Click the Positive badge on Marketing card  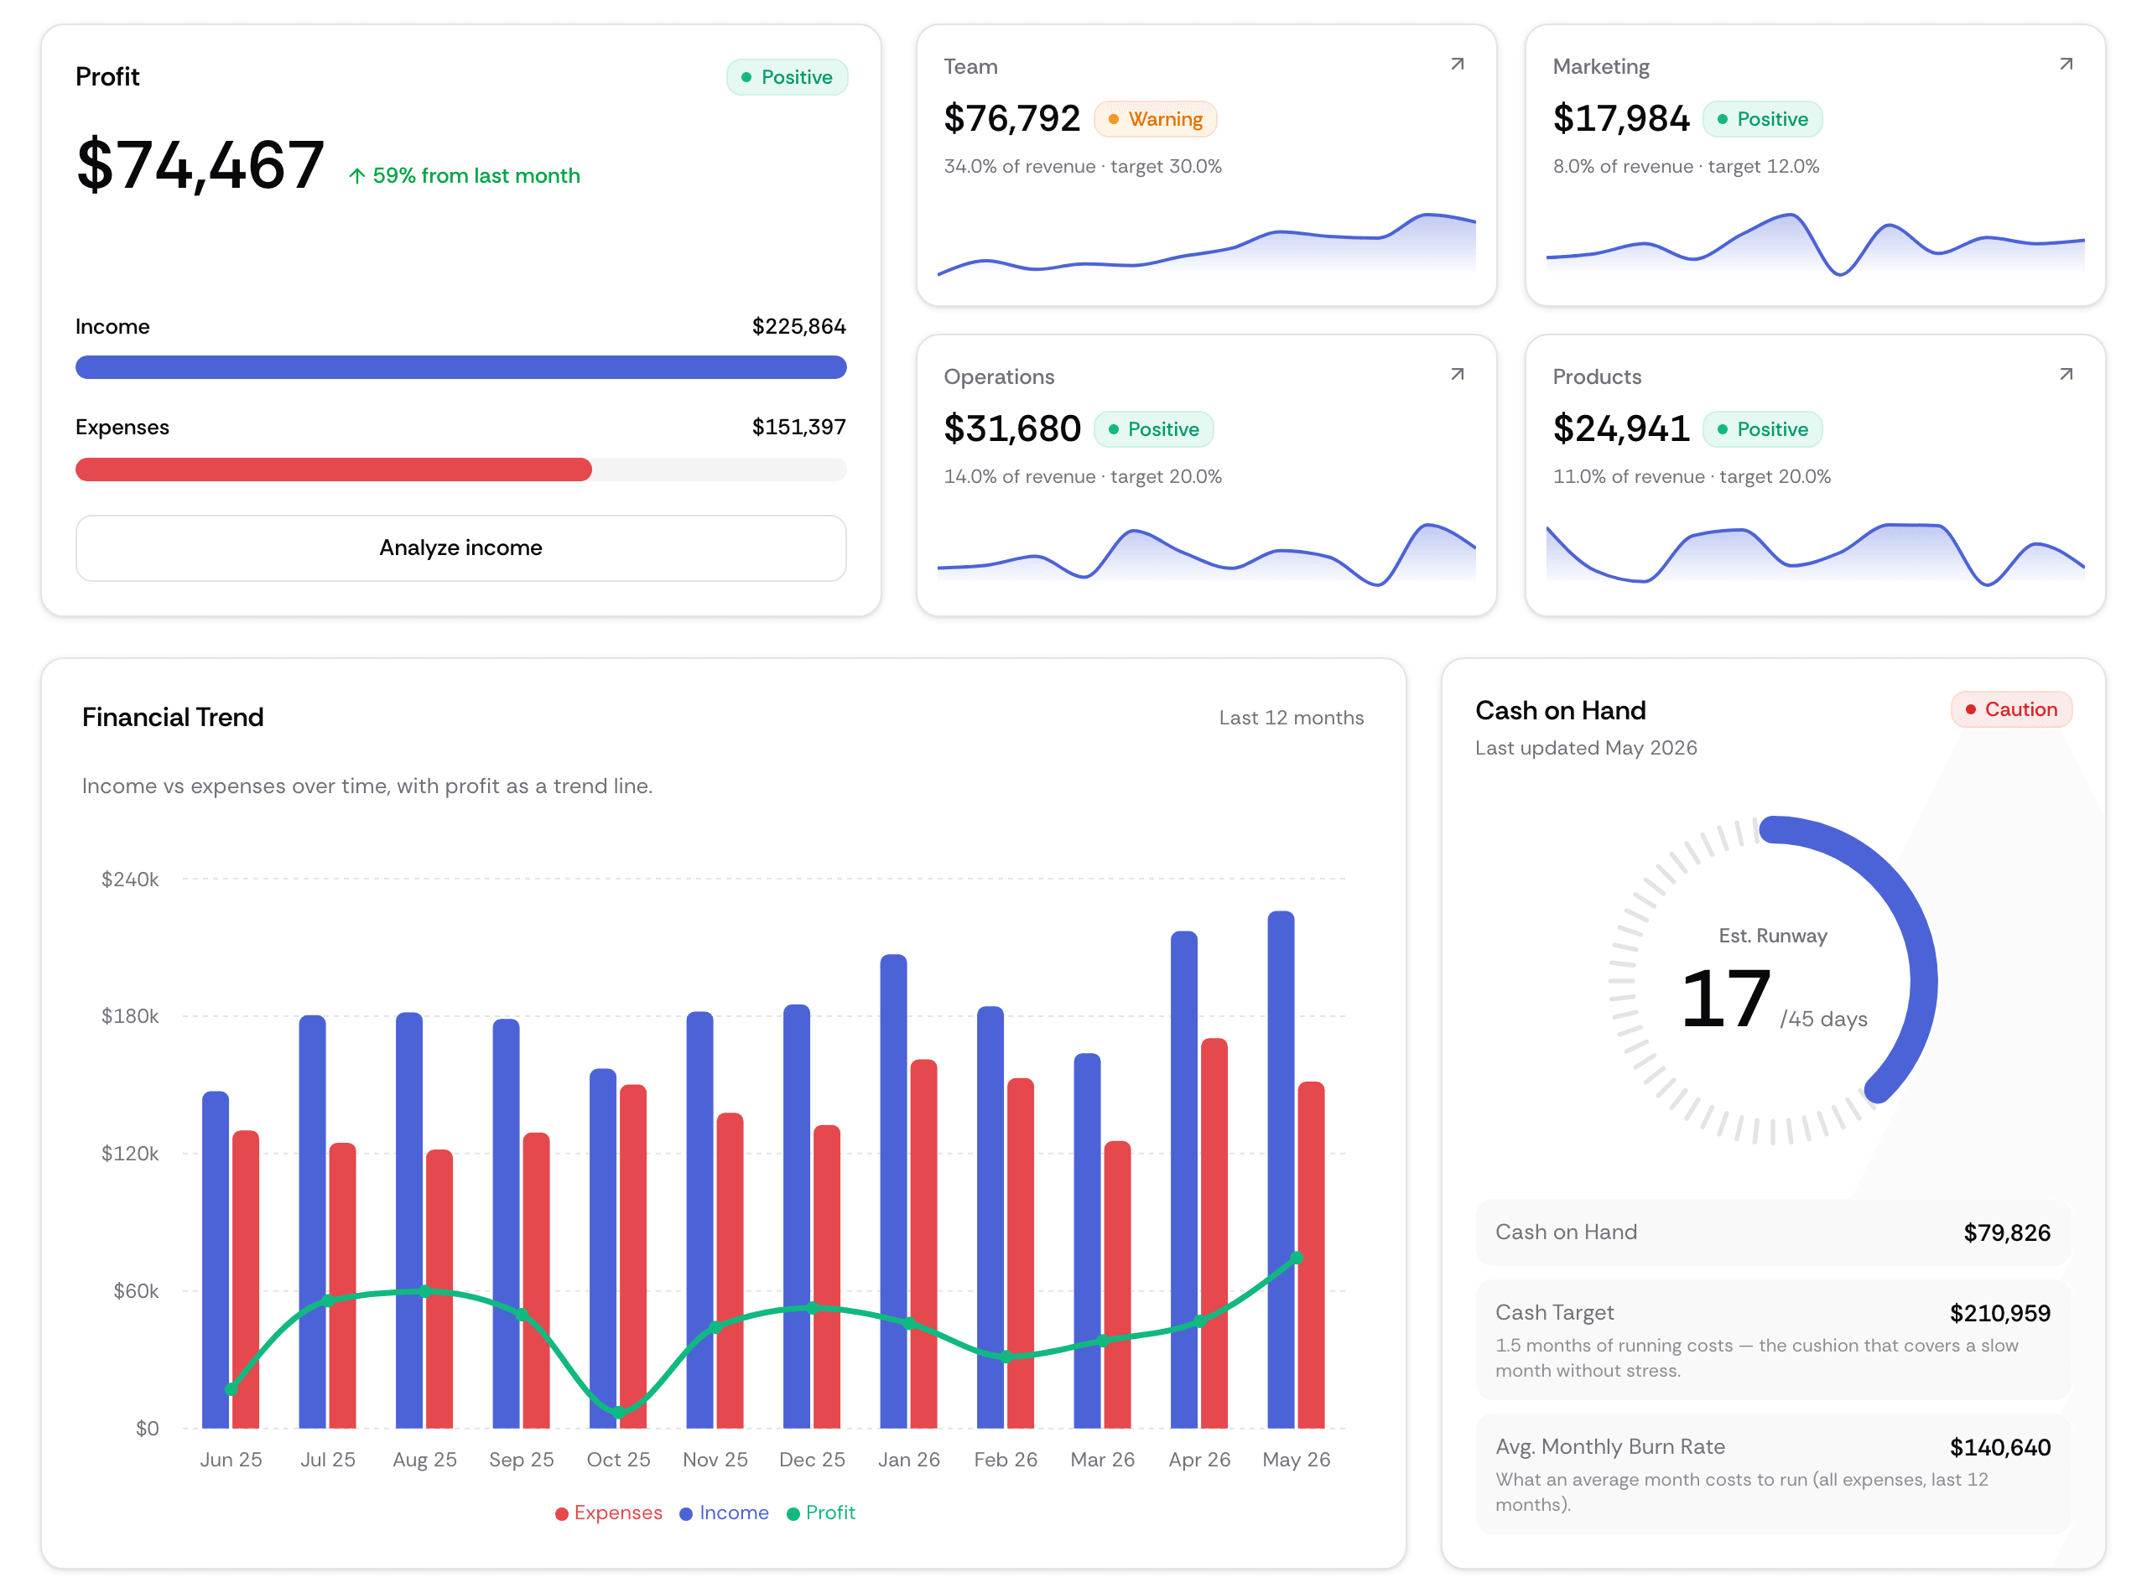click(x=1762, y=120)
